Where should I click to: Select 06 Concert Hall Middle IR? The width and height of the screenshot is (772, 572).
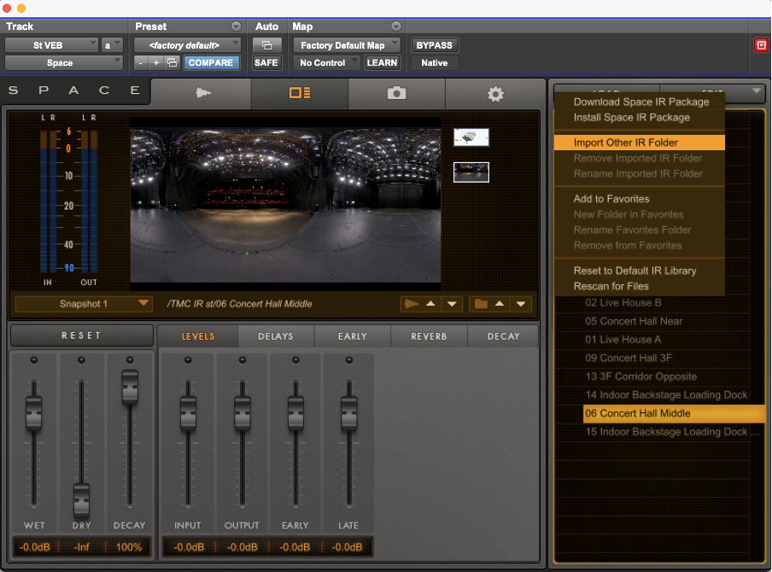pyautogui.click(x=674, y=413)
